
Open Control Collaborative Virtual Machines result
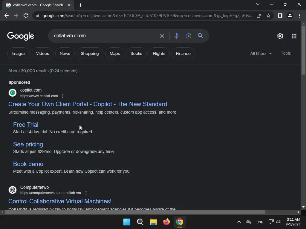point(60,201)
